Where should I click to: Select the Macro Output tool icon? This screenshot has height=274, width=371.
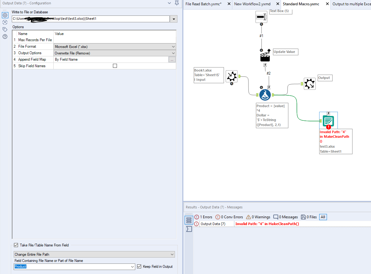(310, 84)
